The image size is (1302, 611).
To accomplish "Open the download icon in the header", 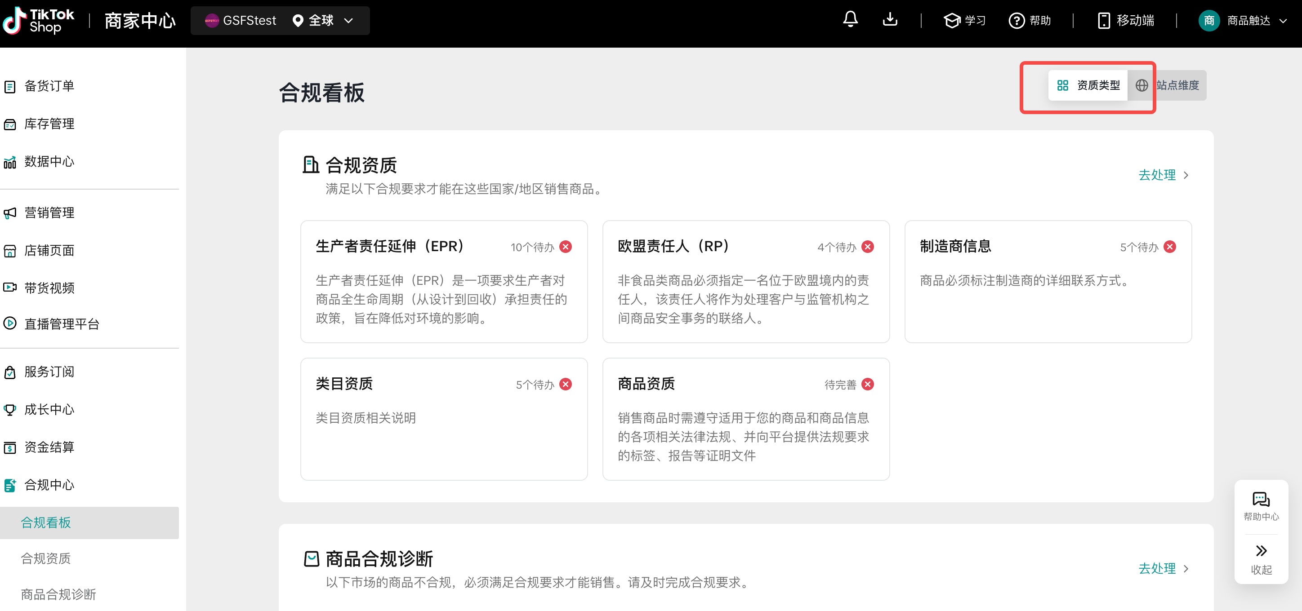I will coord(890,20).
